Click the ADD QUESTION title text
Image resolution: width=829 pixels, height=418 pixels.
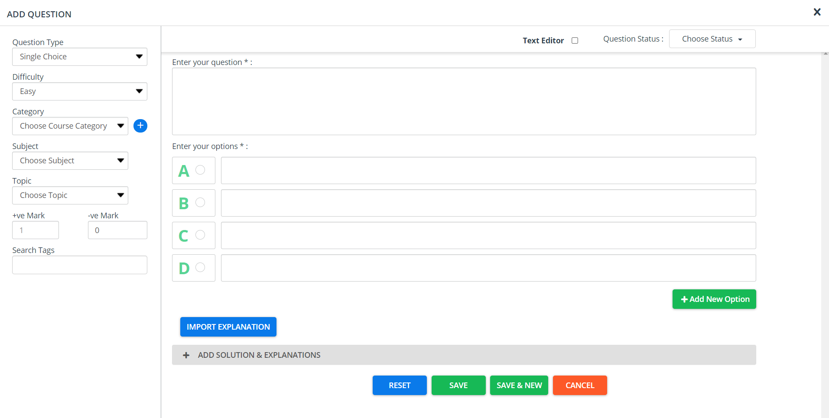tap(39, 14)
